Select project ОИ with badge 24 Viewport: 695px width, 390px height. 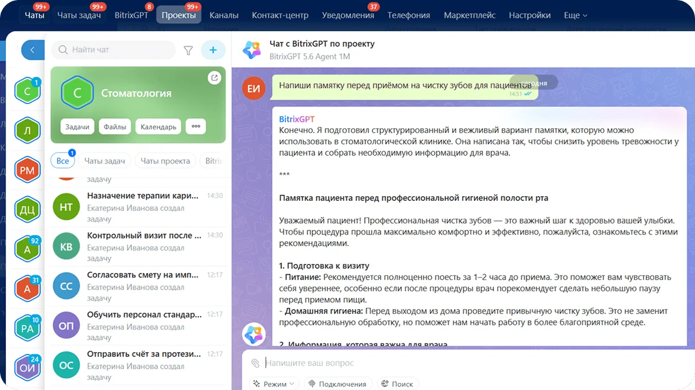[x=27, y=368]
